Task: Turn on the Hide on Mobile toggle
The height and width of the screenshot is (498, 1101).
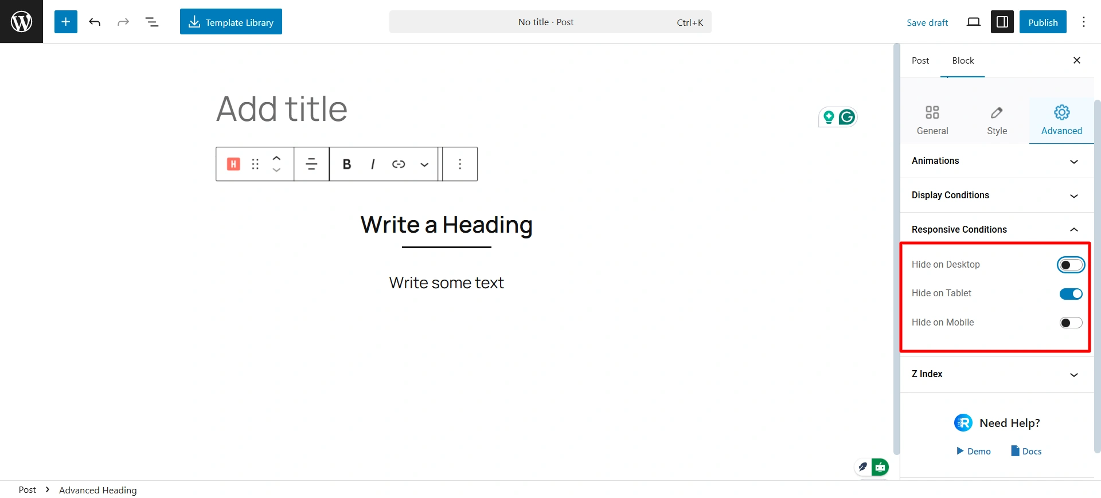Action: (x=1071, y=323)
